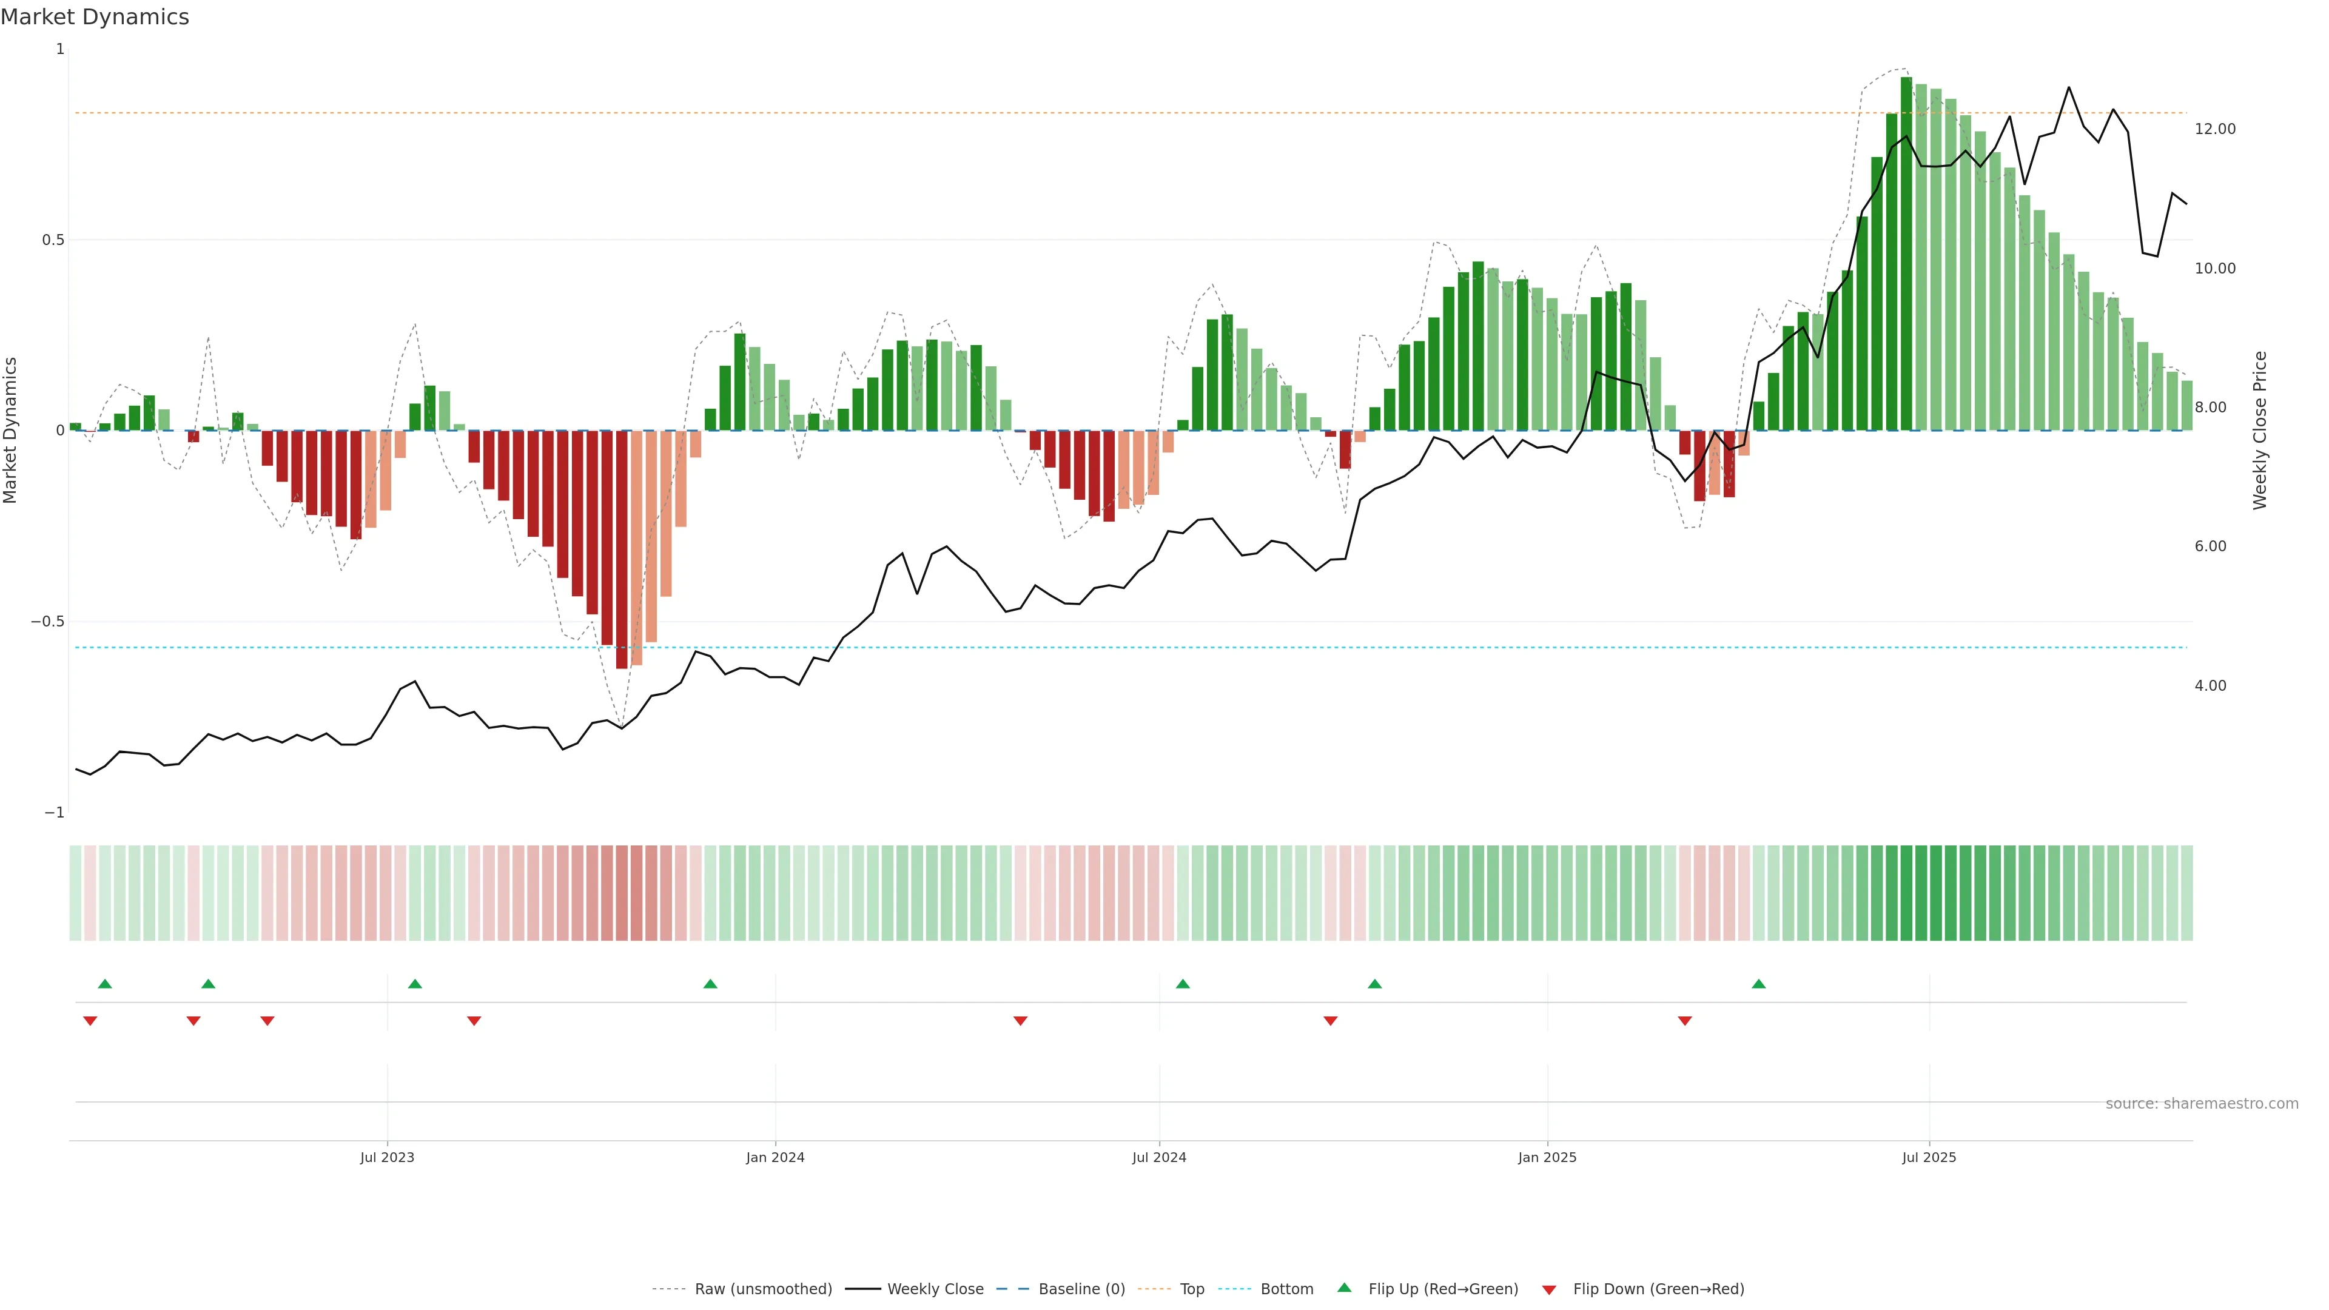Toggle the Weekly Close legend entry
Screen dimensions: 2329x1310
tap(935, 1289)
